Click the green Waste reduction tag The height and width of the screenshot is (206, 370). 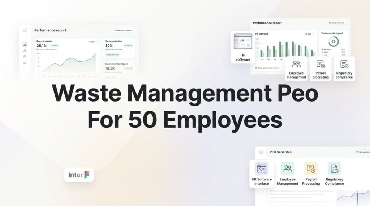(x=112, y=55)
